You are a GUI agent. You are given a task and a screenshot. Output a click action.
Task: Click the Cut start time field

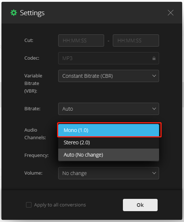pyautogui.click(x=81, y=40)
